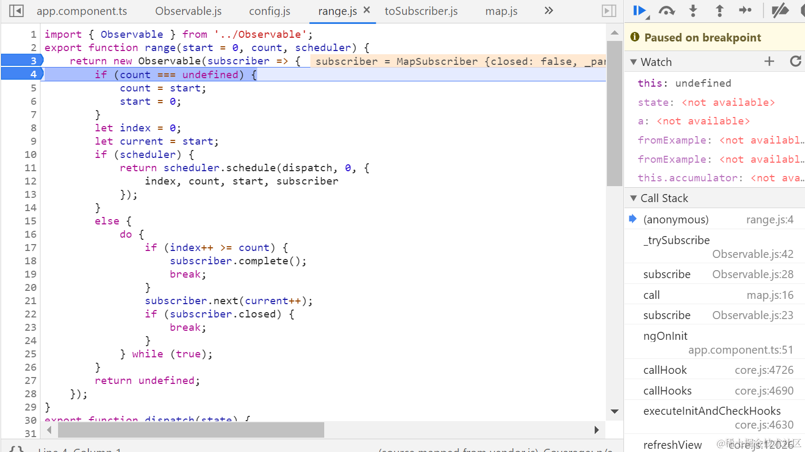Step into next function call
This screenshot has width=805, height=452.
coord(693,11)
